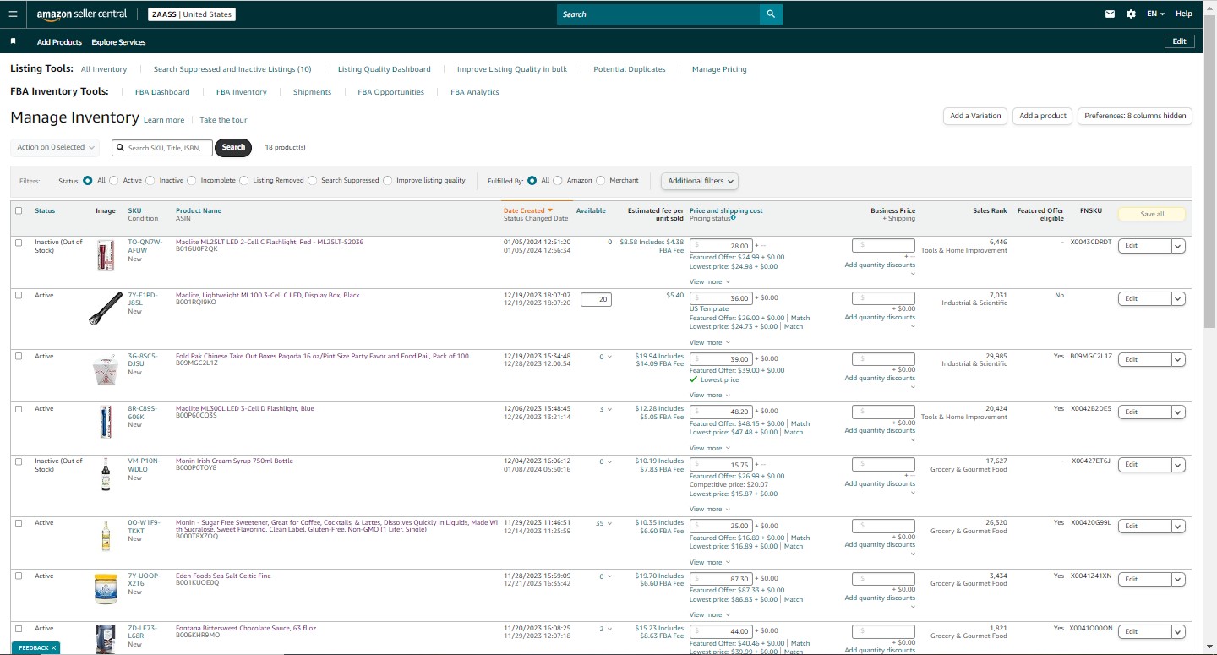Select the Listing Removed filter
This screenshot has width=1217, height=655.
click(x=244, y=181)
